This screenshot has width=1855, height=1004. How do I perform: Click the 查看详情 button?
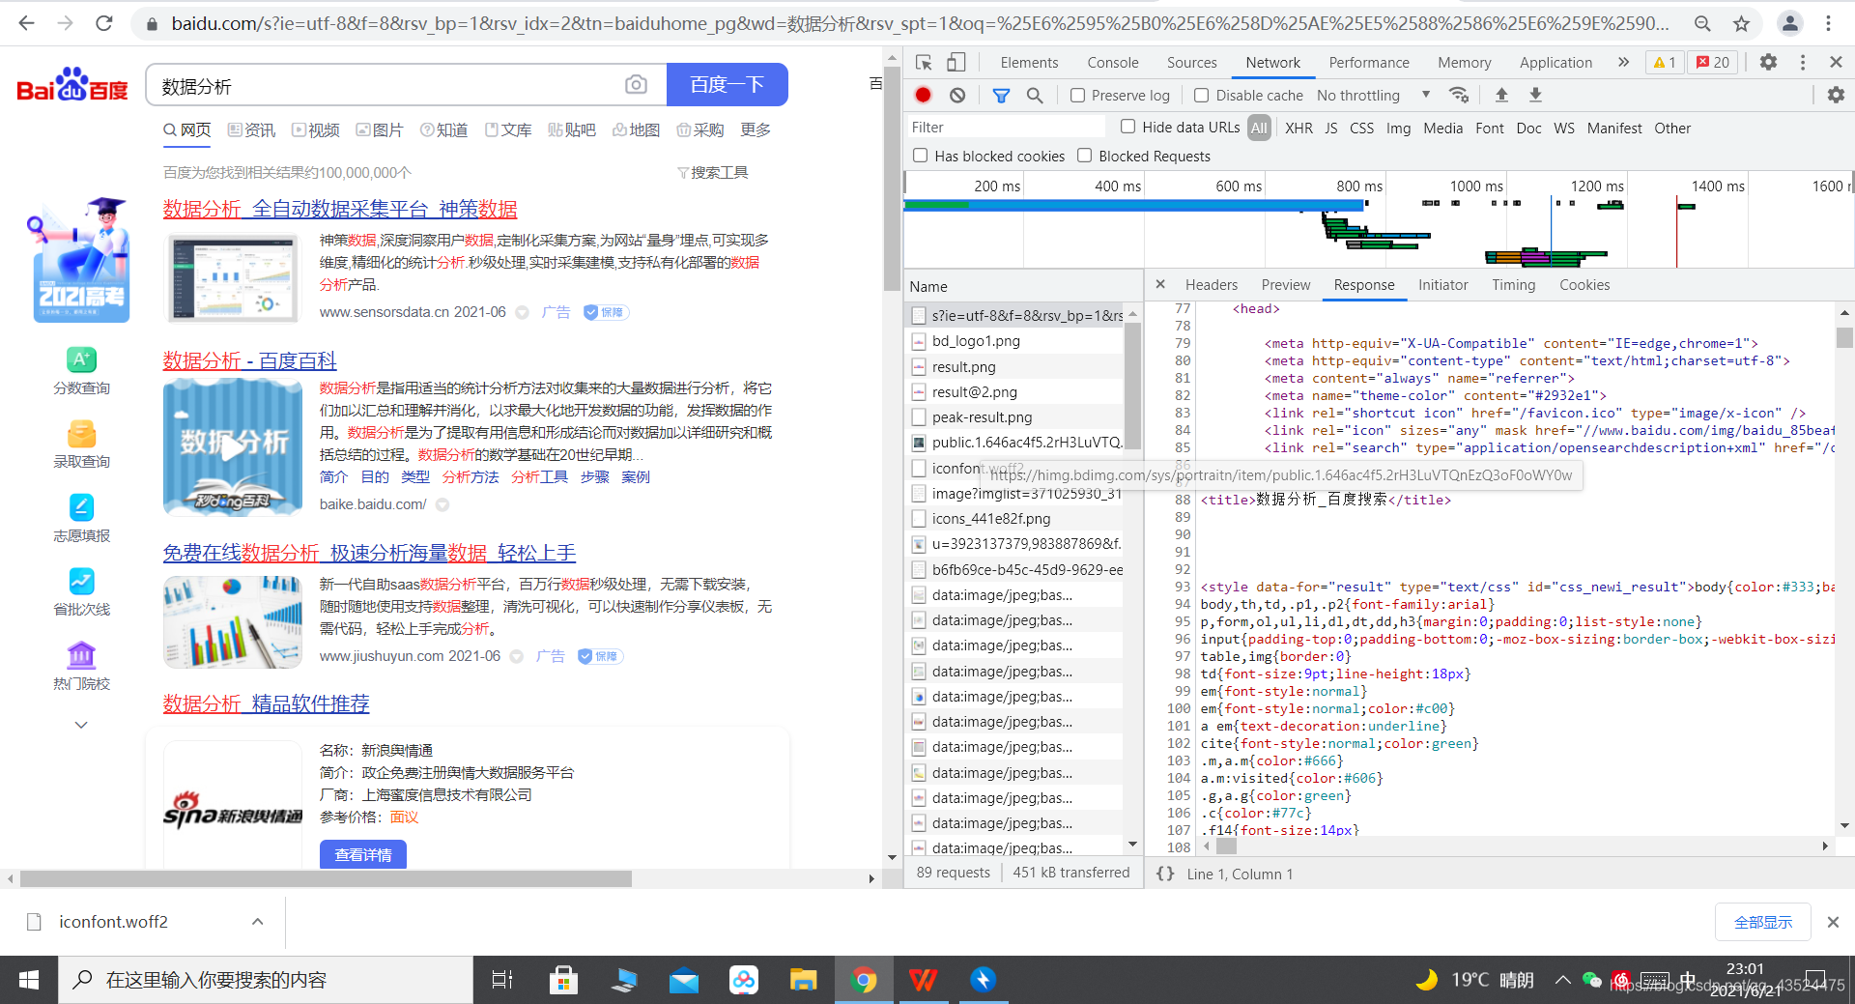click(363, 854)
